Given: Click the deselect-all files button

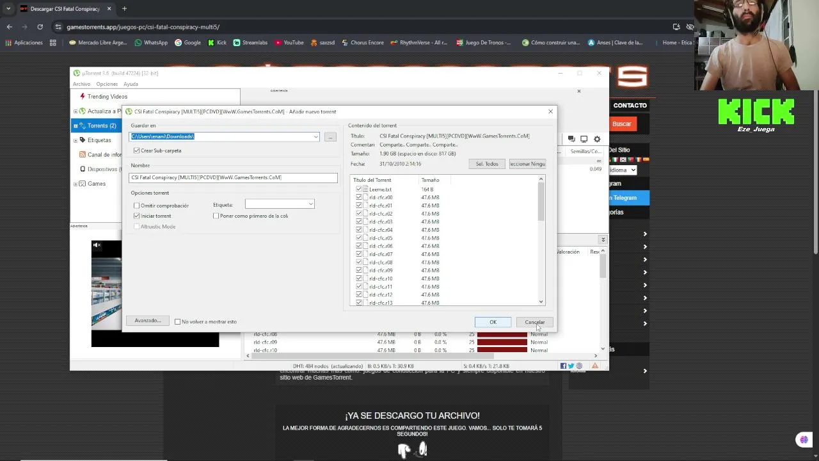Looking at the screenshot, I should tap(527, 164).
